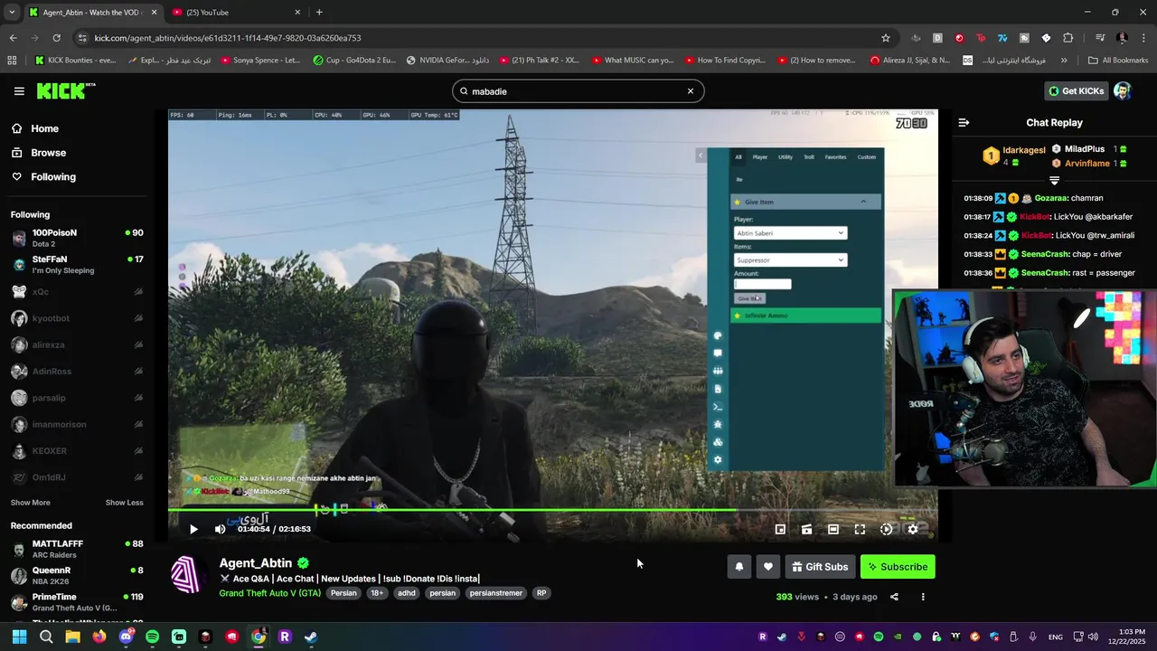Go back to the previous page
The image size is (1157, 651).
13,38
